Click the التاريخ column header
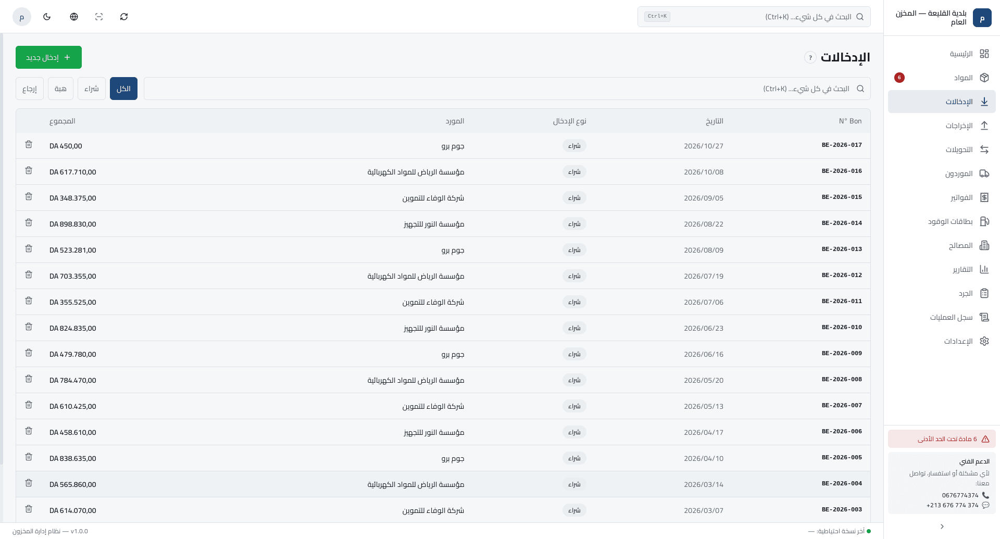This screenshot has height=539, width=1000. [715, 121]
